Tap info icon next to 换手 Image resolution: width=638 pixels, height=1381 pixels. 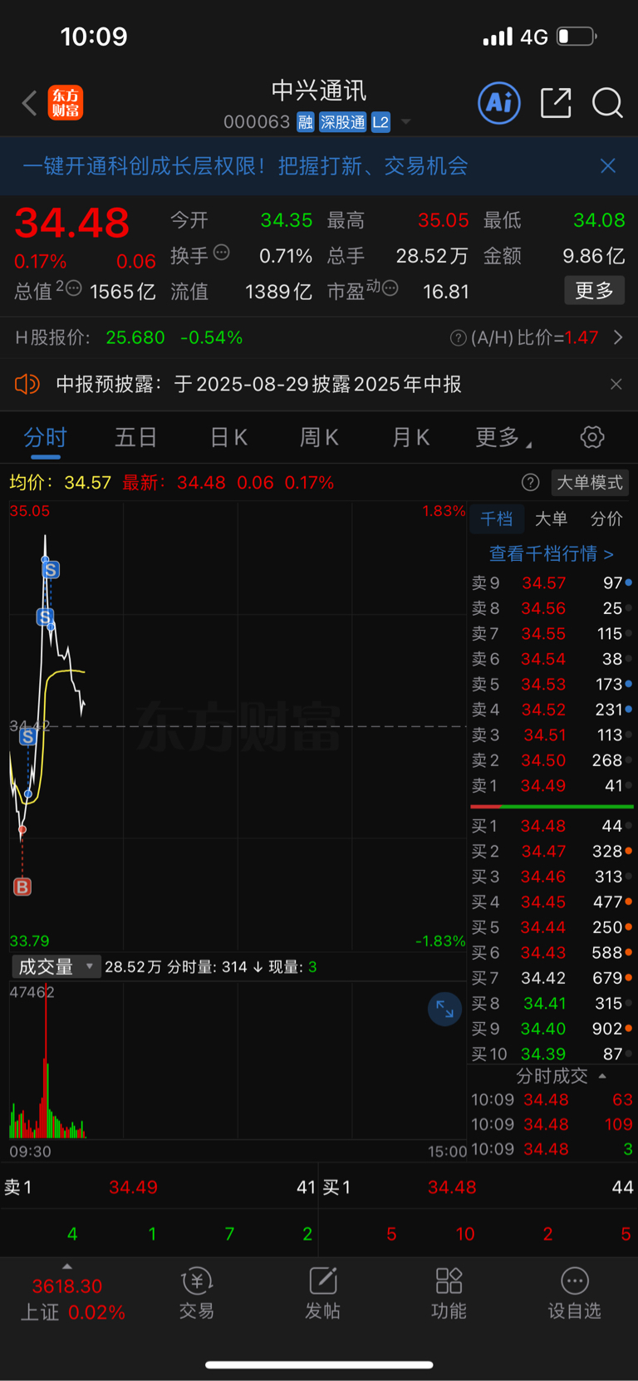(x=221, y=253)
